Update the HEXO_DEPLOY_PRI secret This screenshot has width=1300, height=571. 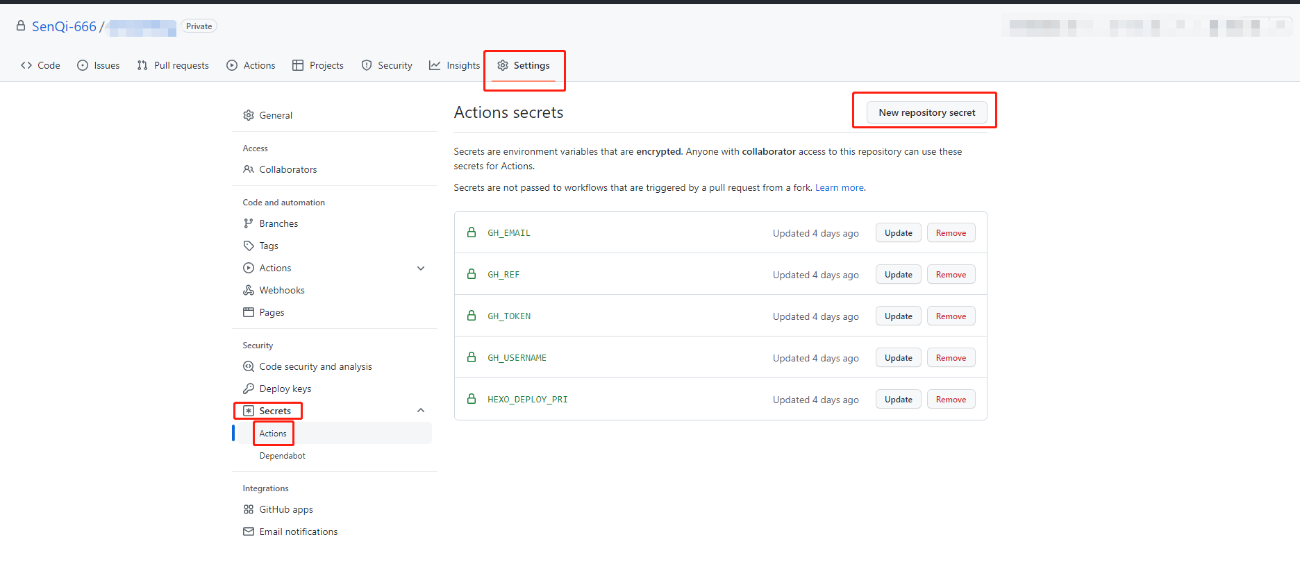pyautogui.click(x=898, y=400)
